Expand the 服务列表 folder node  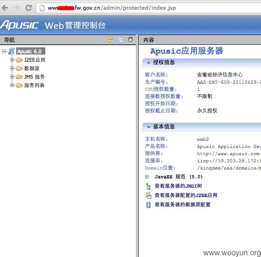[12, 85]
